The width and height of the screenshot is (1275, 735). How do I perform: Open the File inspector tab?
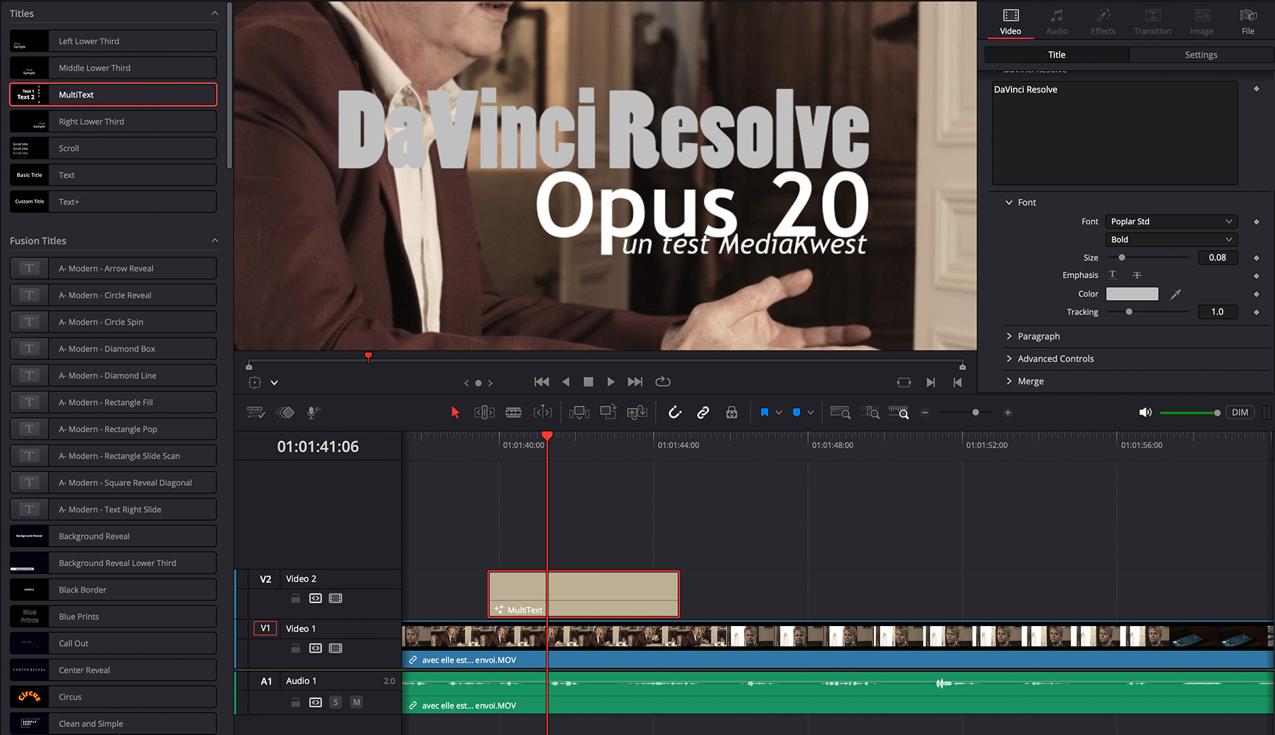pyautogui.click(x=1247, y=22)
